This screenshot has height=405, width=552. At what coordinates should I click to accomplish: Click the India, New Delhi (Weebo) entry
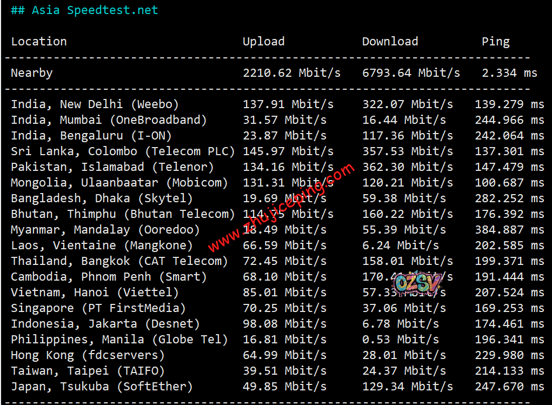point(95,104)
